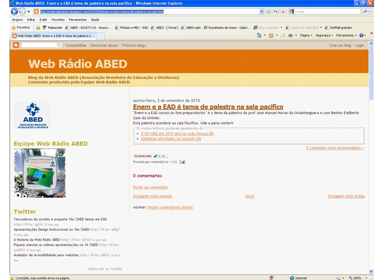This screenshot has width=385, height=280.
Task: Click the red Stop loading icon
Action: pos(283,12)
